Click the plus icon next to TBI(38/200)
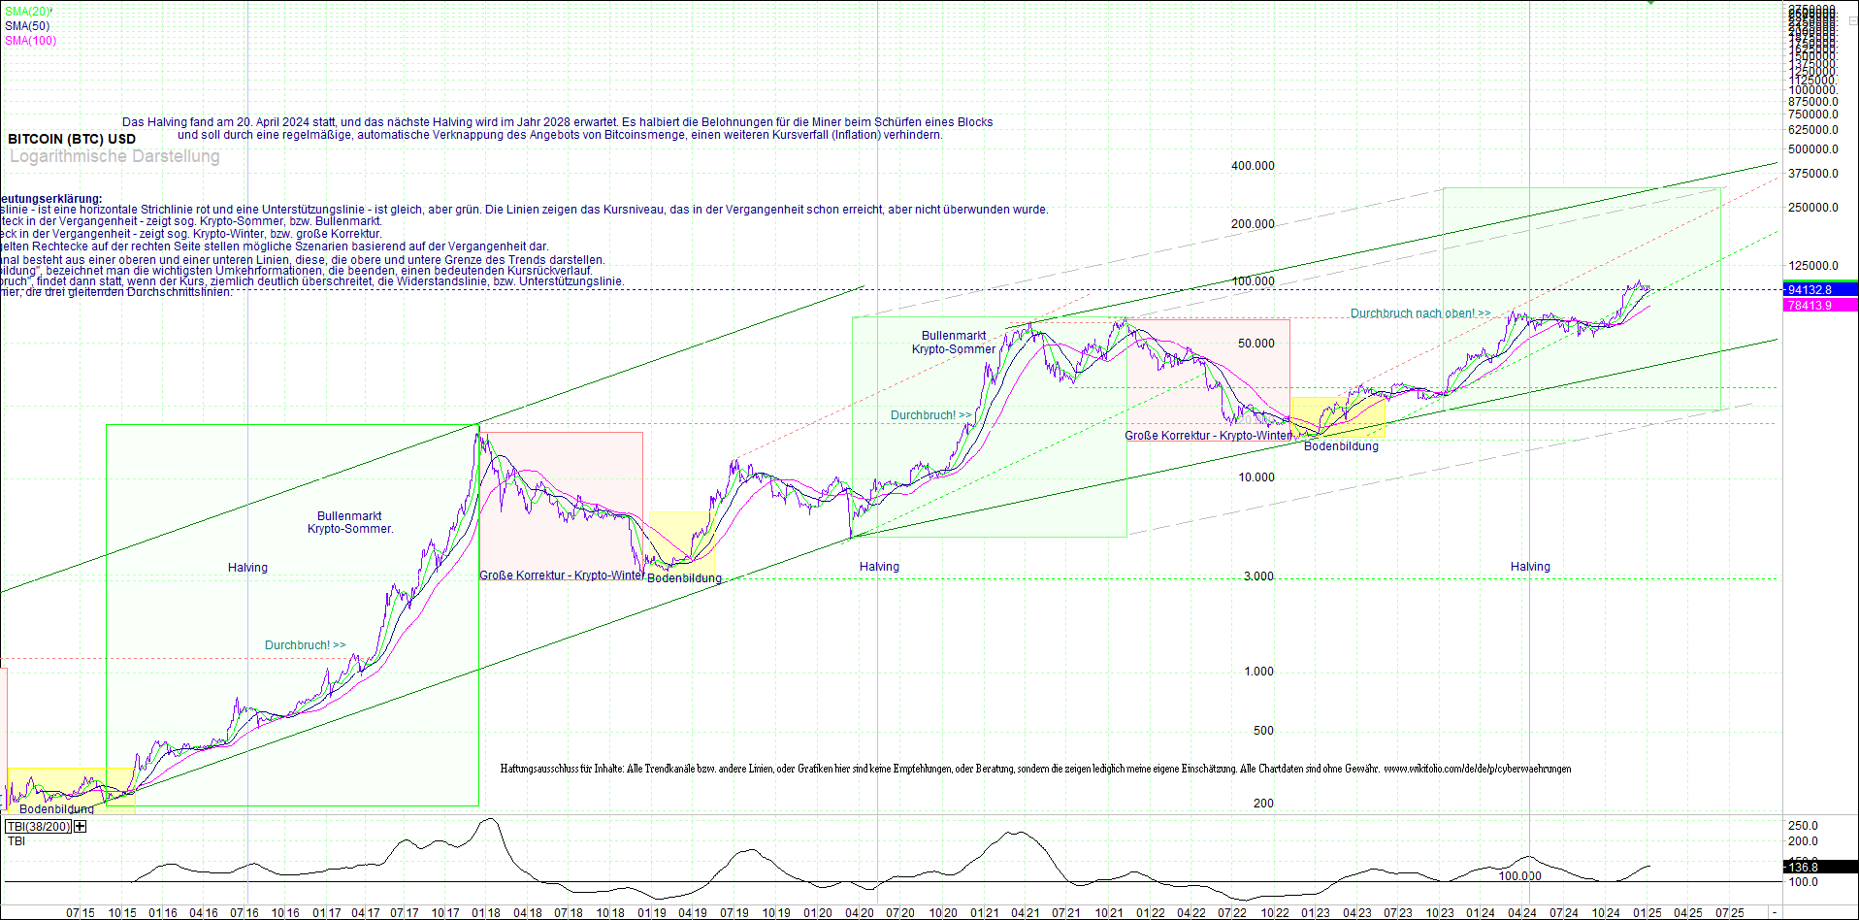This screenshot has width=1859, height=920. point(81,826)
